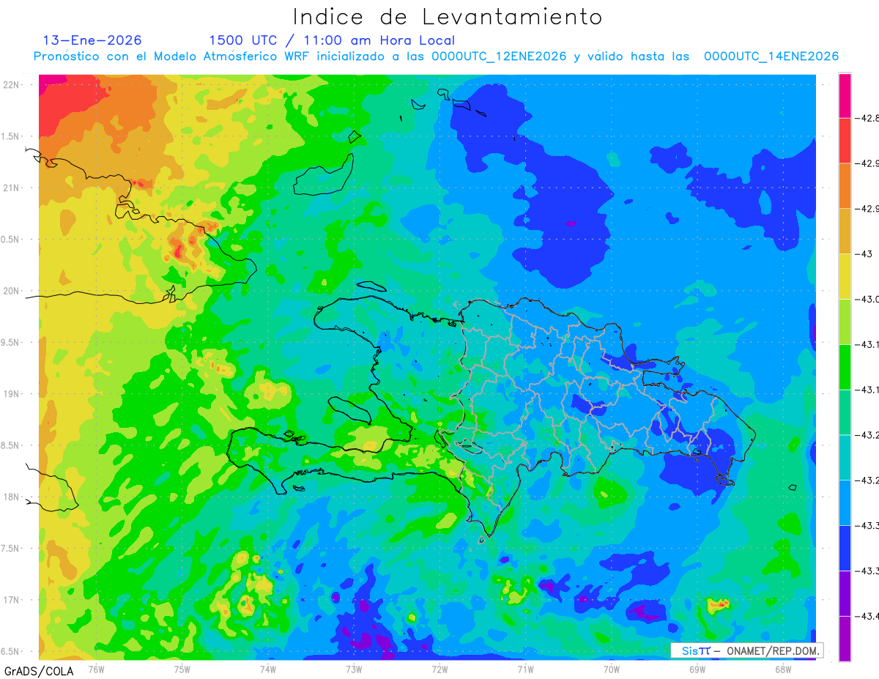Click the red swatch in the color scale
The height and width of the screenshot is (679, 879).
[x=845, y=141]
